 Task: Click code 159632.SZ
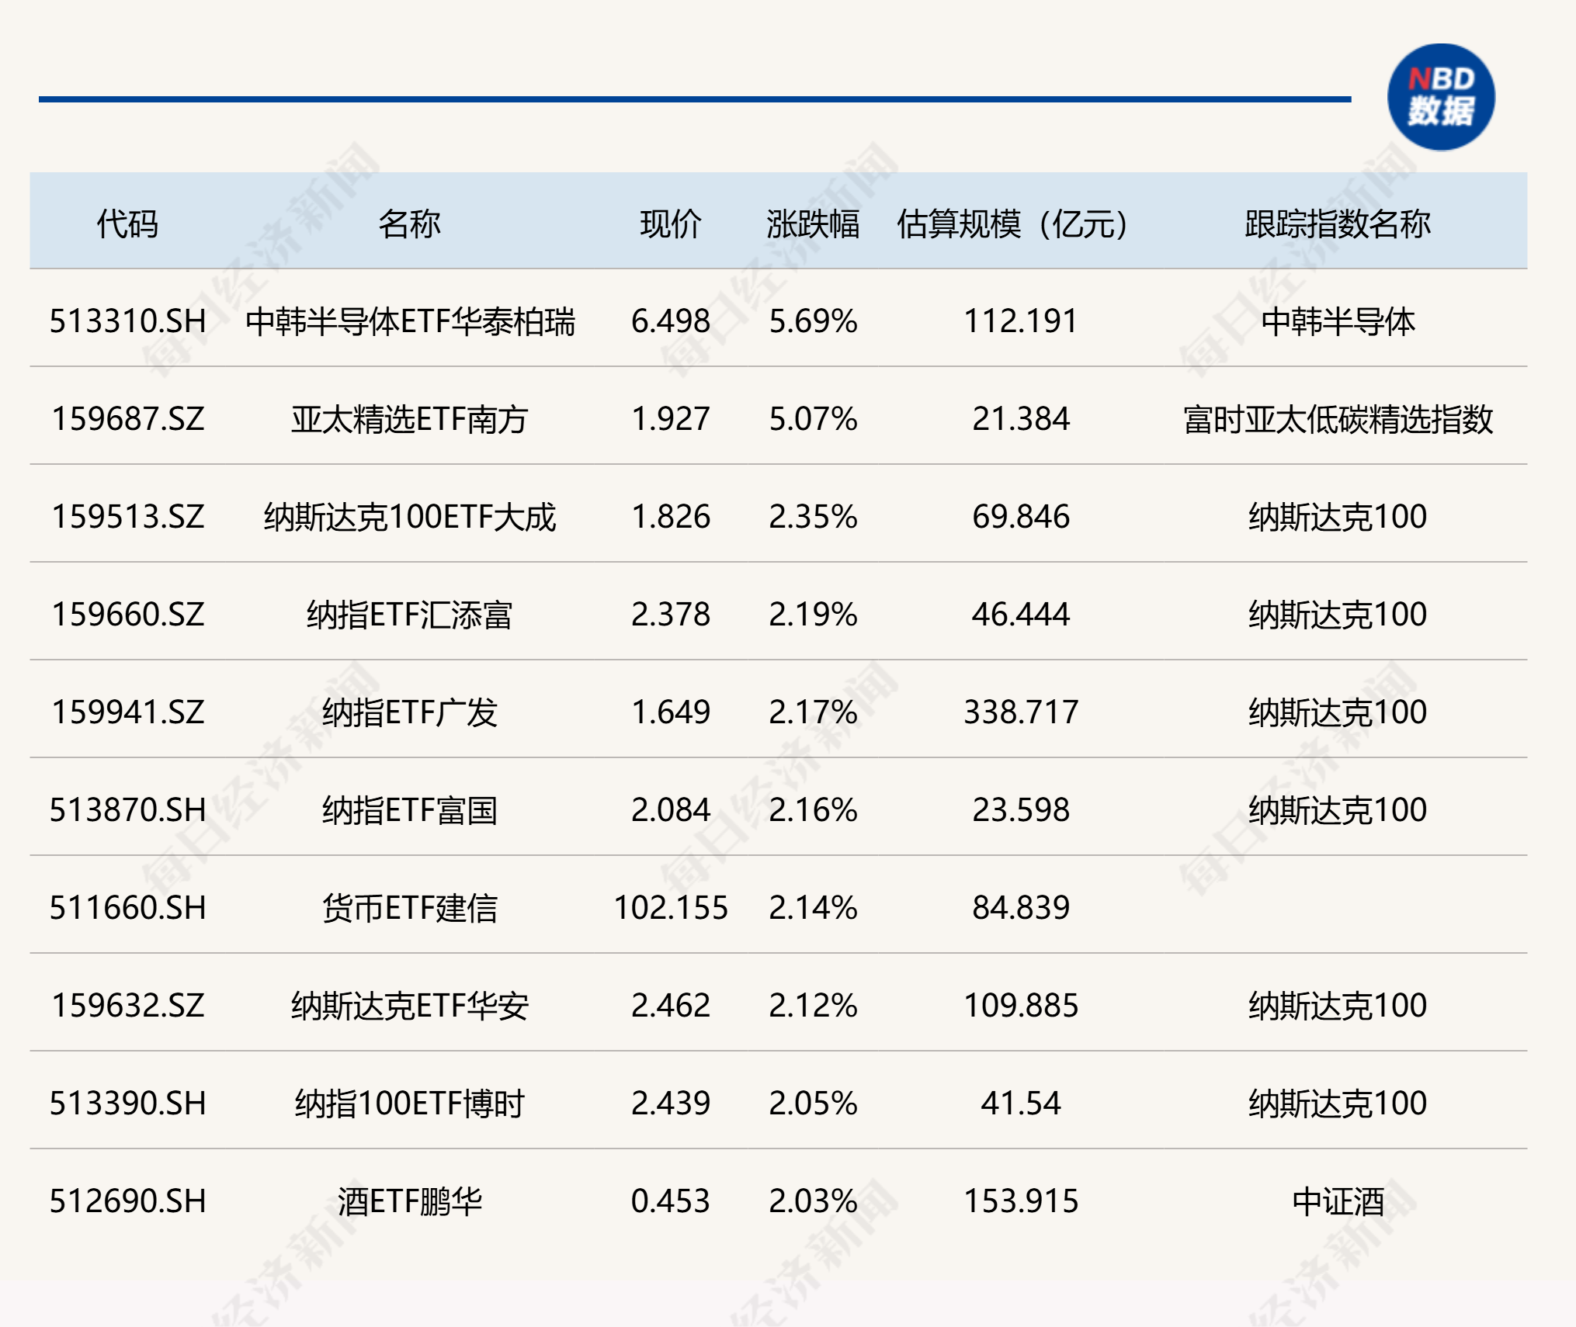128,1006
